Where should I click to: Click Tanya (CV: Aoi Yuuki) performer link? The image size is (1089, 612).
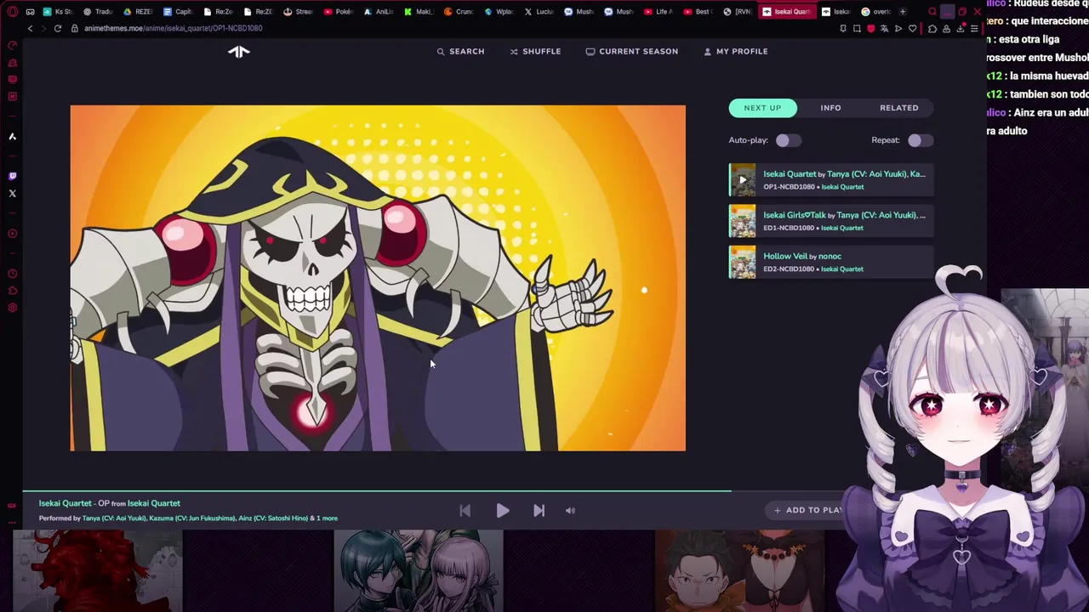coord(114,518)
